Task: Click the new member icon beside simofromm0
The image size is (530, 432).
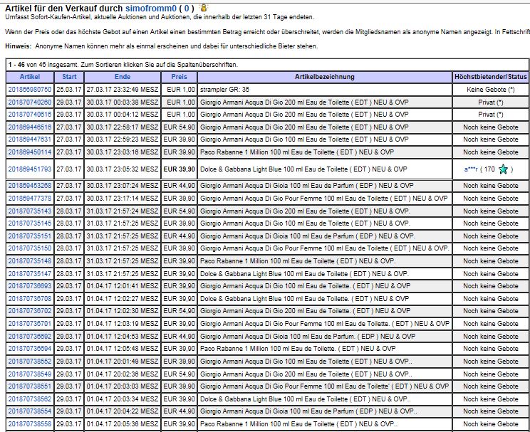Action: point(204,7)
